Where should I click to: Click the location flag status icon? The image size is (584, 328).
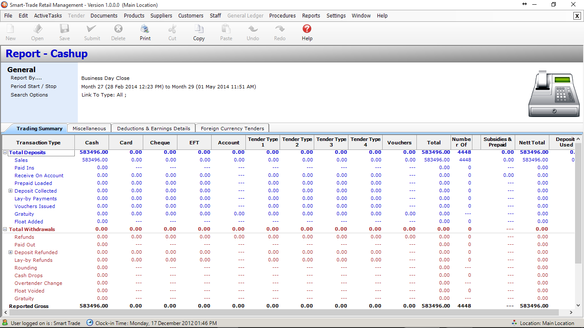coord(513,323)
